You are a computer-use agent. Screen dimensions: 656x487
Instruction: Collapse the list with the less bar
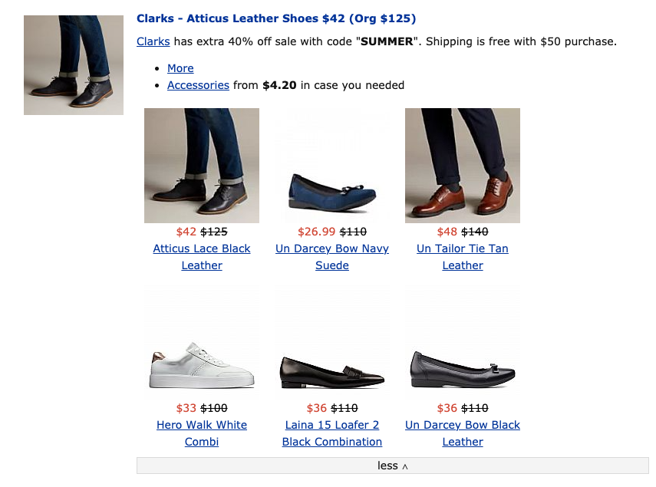392,466
